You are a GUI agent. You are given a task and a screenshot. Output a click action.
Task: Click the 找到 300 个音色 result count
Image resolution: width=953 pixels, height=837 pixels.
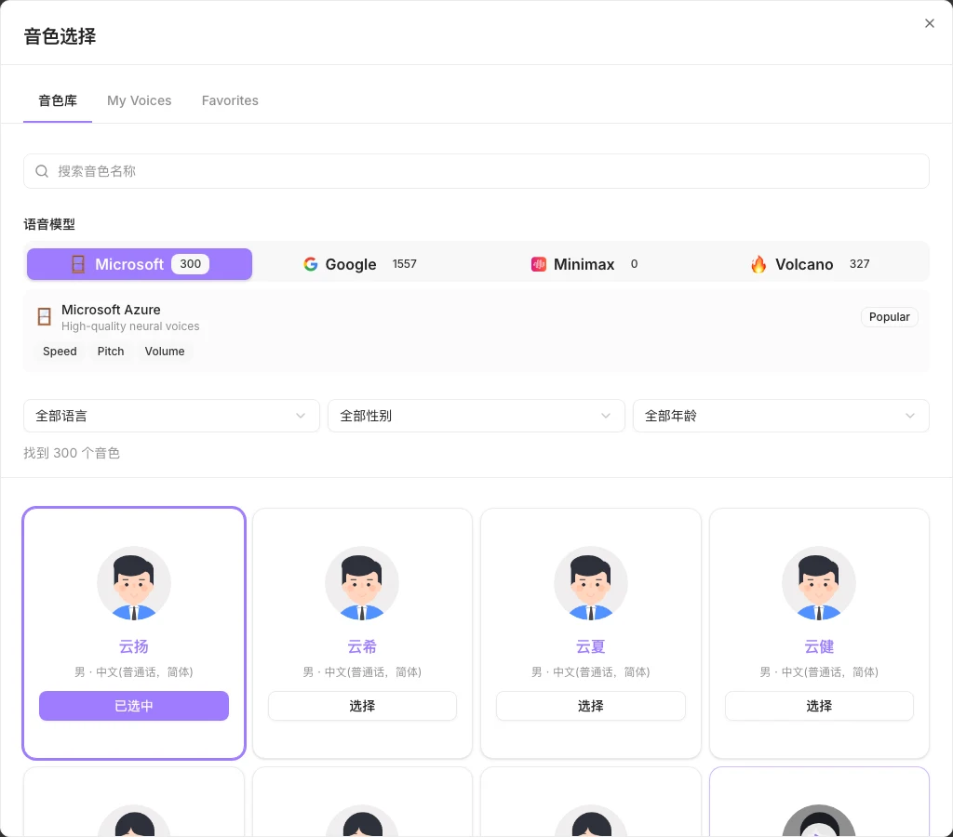72,453
